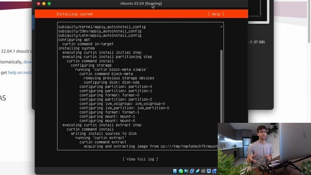Click log line 'subiquity/Zdev/apply_autoinstall_config'

pos(100,31)
